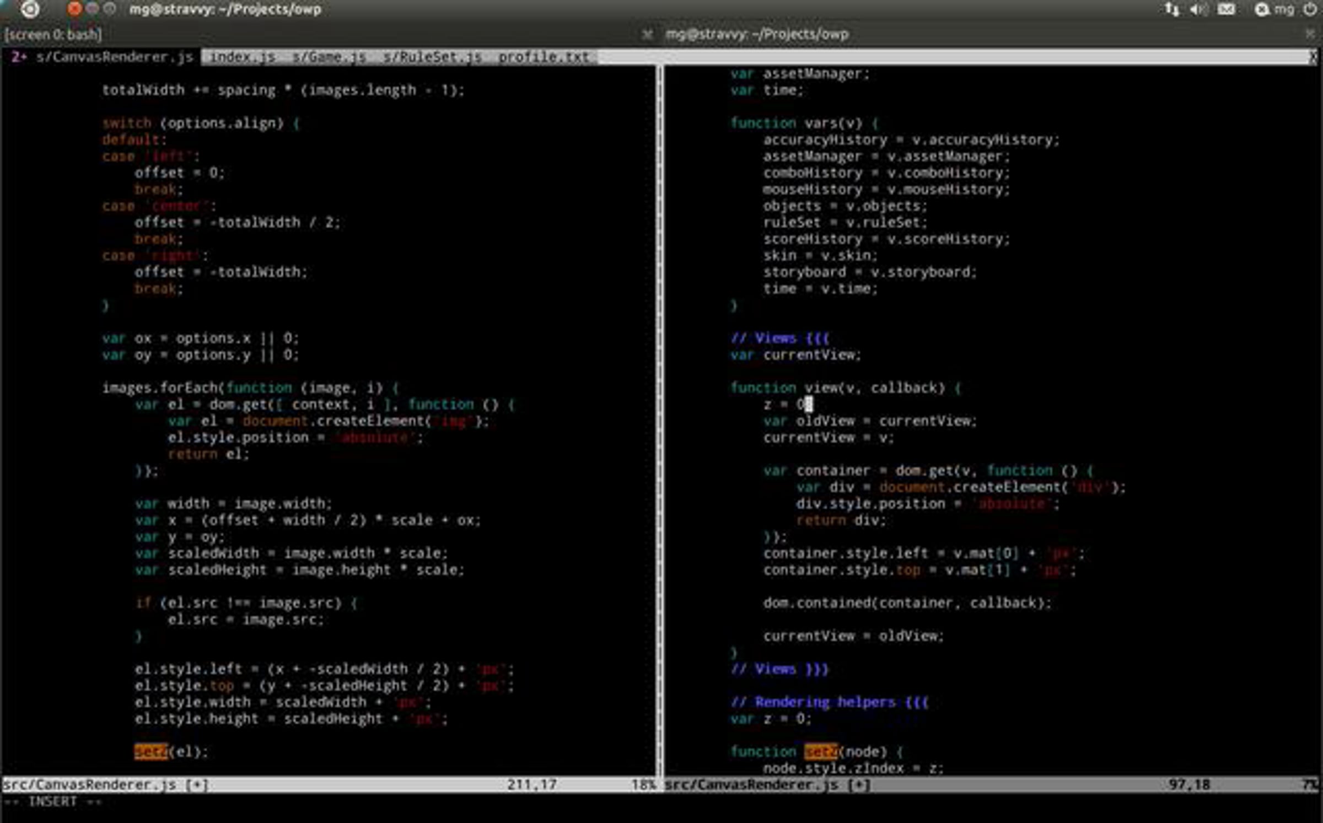Click the power session icon
Viewport: 1323px width, 823px height.
point(1311,9)
